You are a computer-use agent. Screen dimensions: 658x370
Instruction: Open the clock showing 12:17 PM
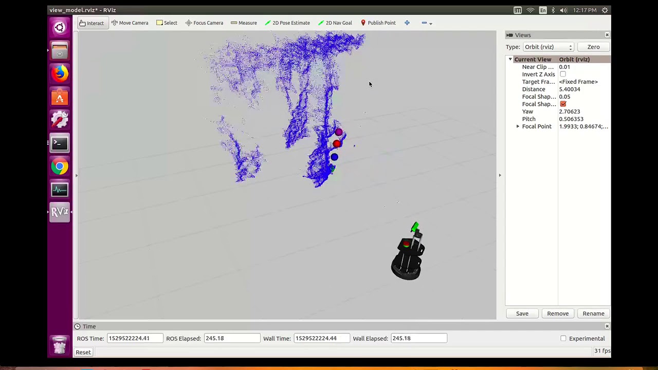584,10
